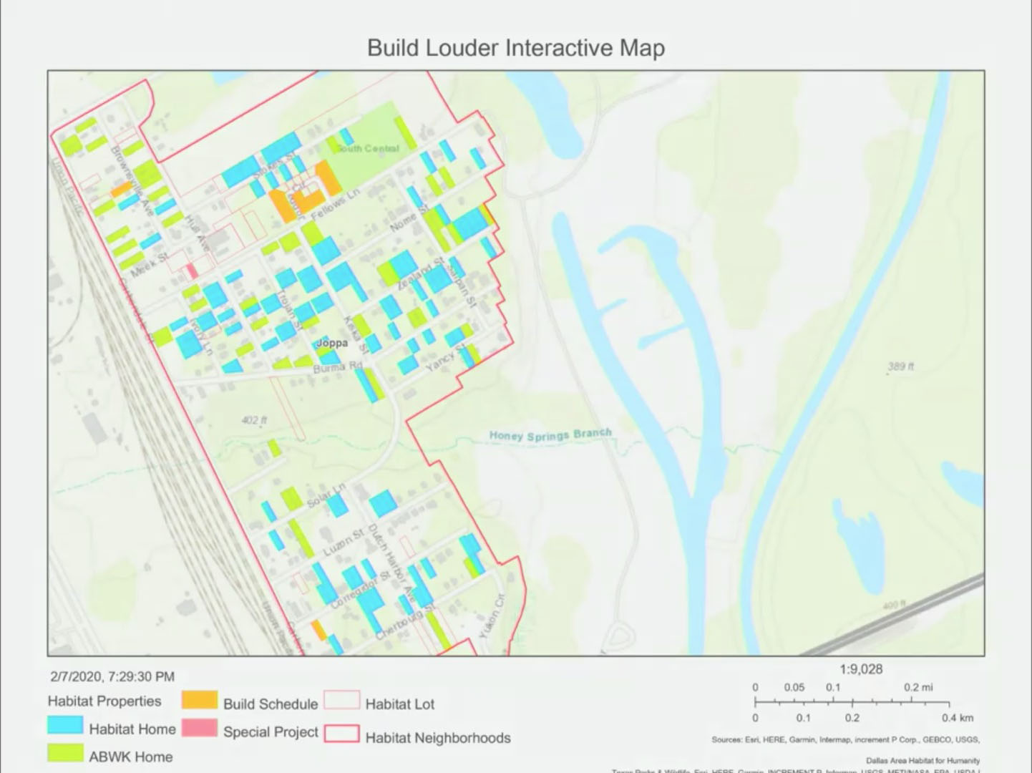The height and width of the screenshot is (773, 1032).
Task: Click the 'Dutch Harbor Ave' street label
Action: pos(391,563)
